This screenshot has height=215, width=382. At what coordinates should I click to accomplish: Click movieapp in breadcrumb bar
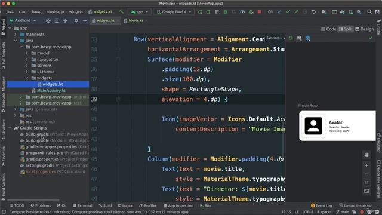55,12
